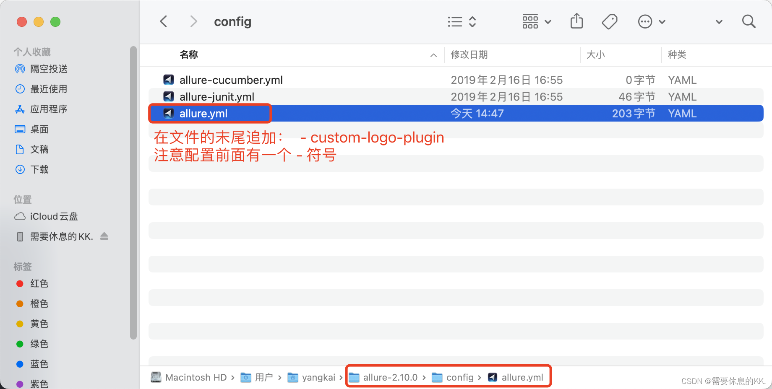Open Downloads (下载) in sidebar

point(32,169)
